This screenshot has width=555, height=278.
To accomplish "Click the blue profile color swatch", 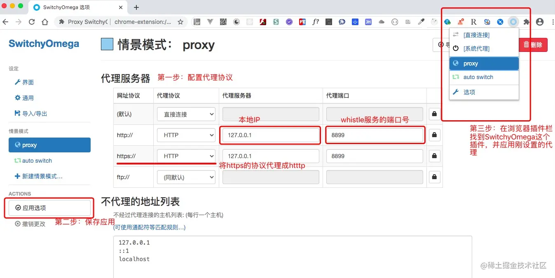I will coord(107,44).
